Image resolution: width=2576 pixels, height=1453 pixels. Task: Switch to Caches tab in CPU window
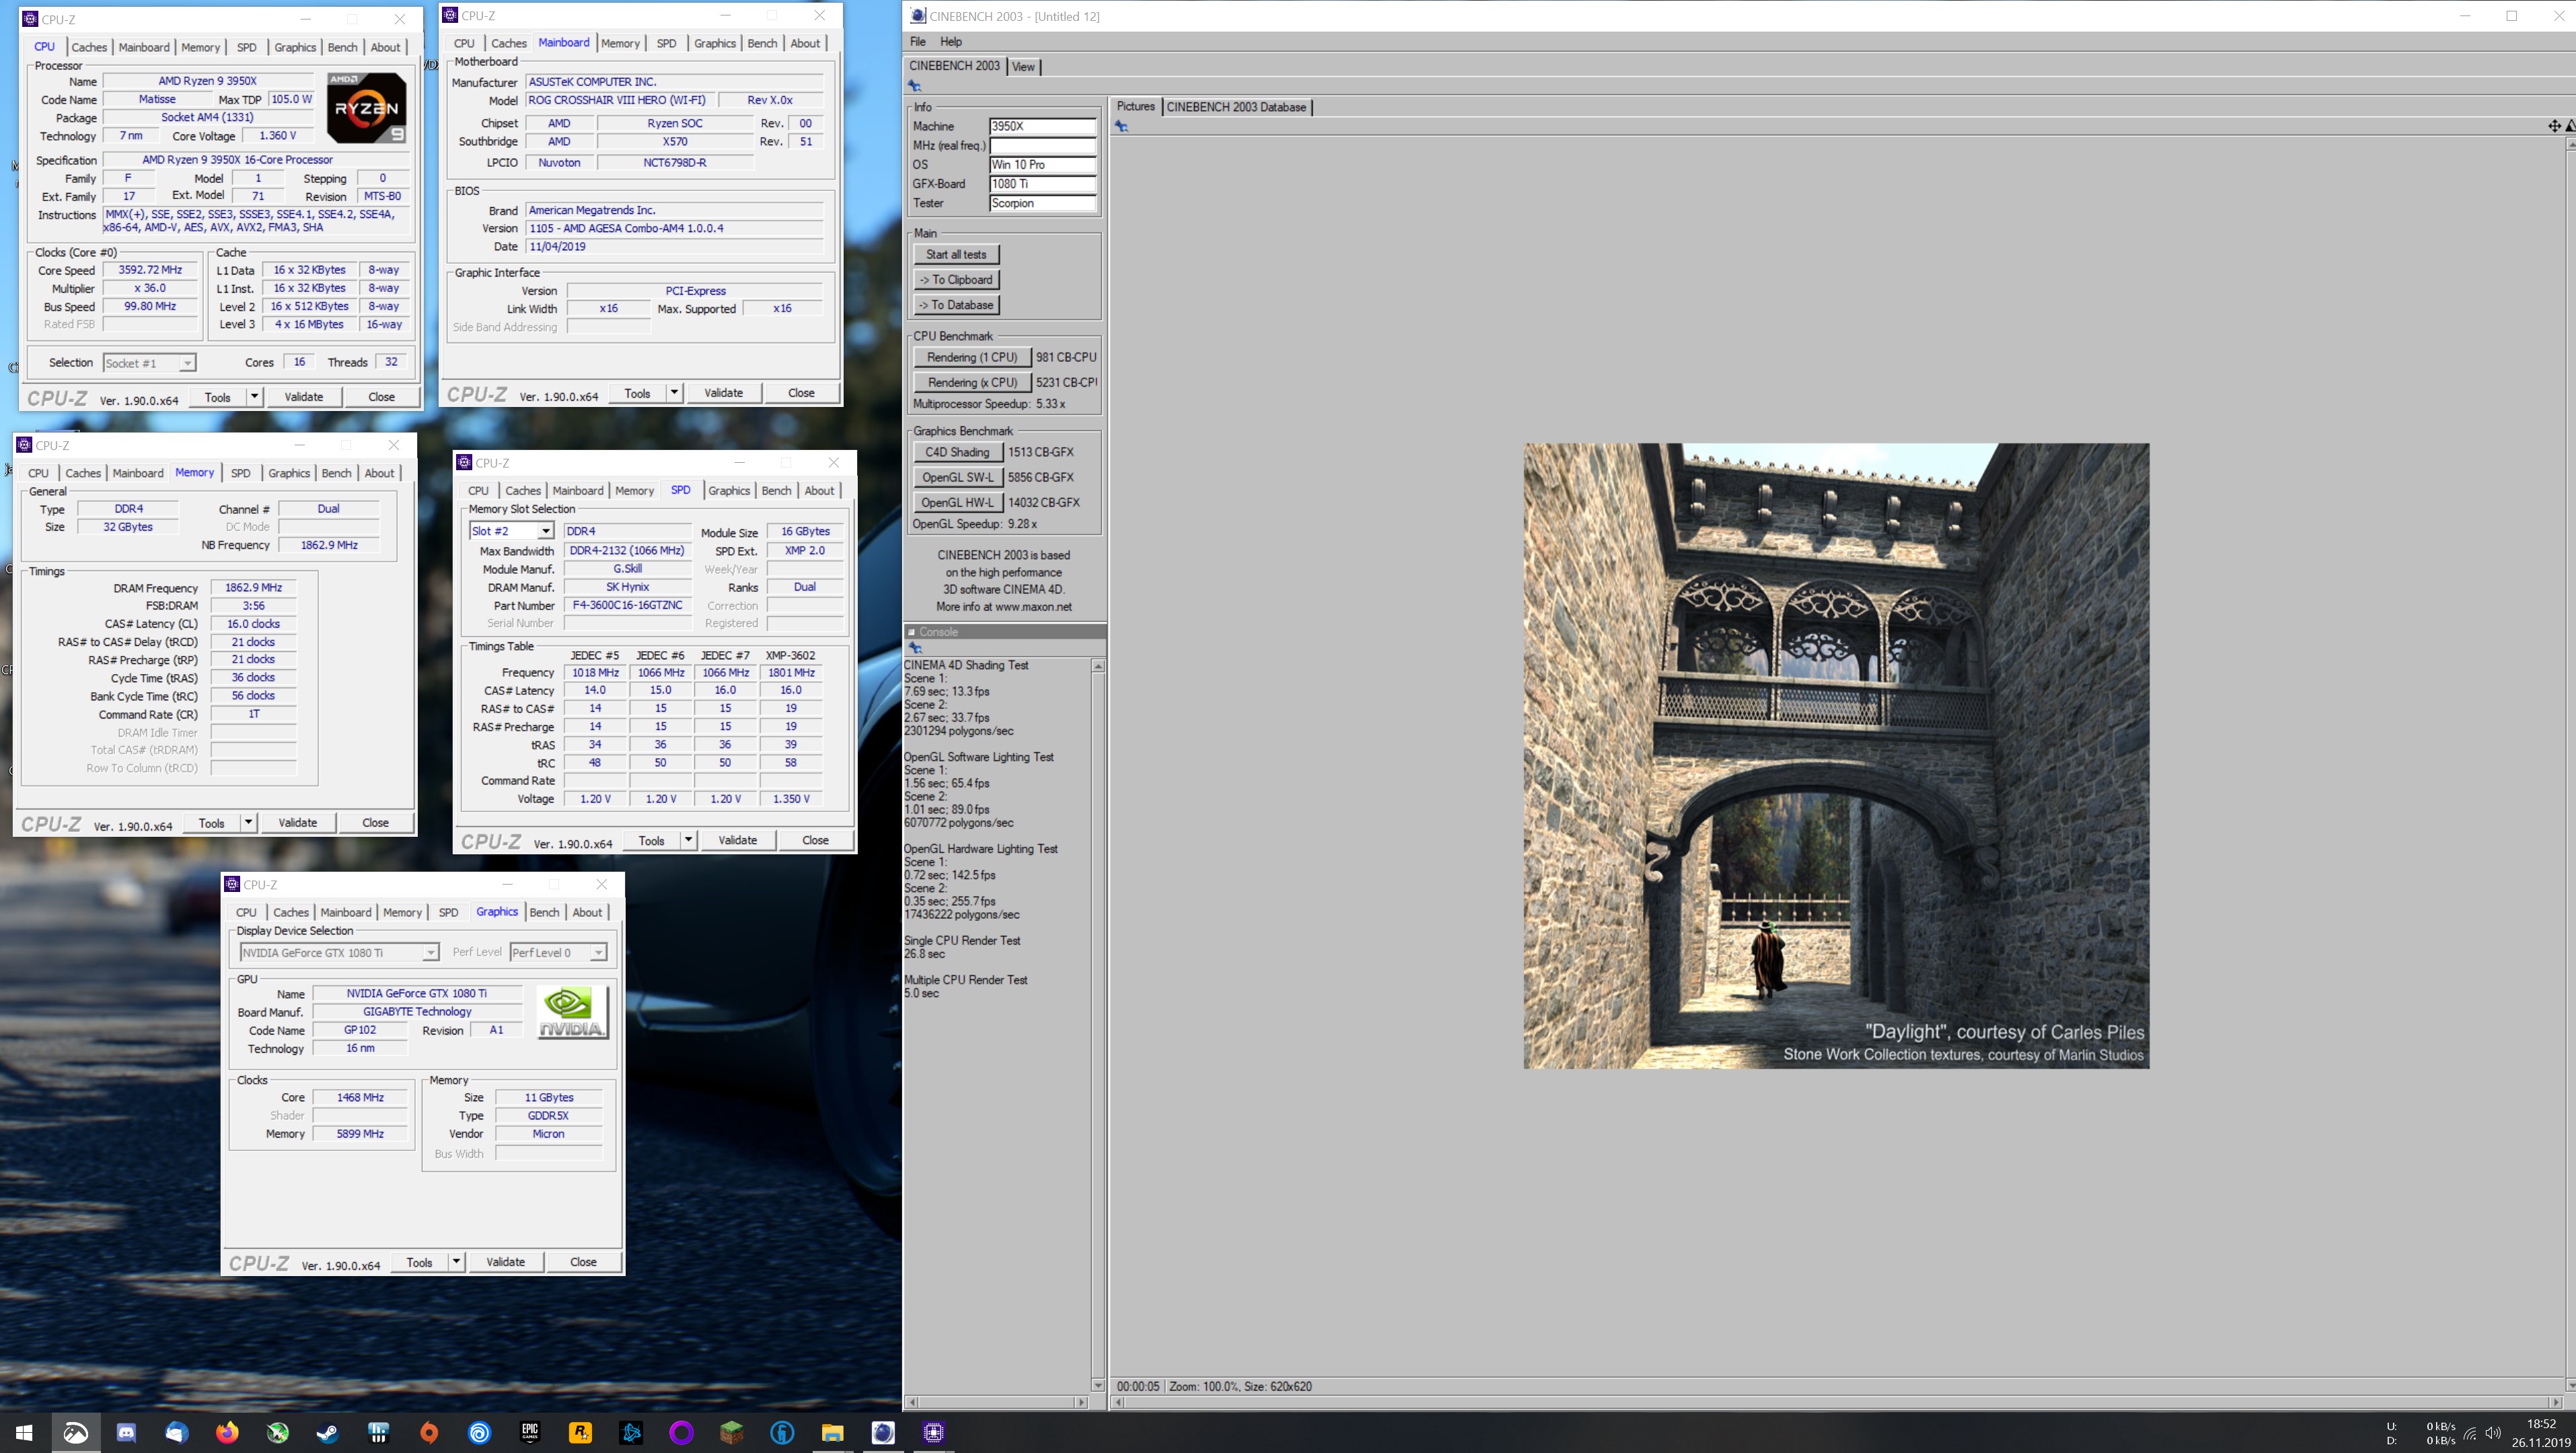point(89,47)
